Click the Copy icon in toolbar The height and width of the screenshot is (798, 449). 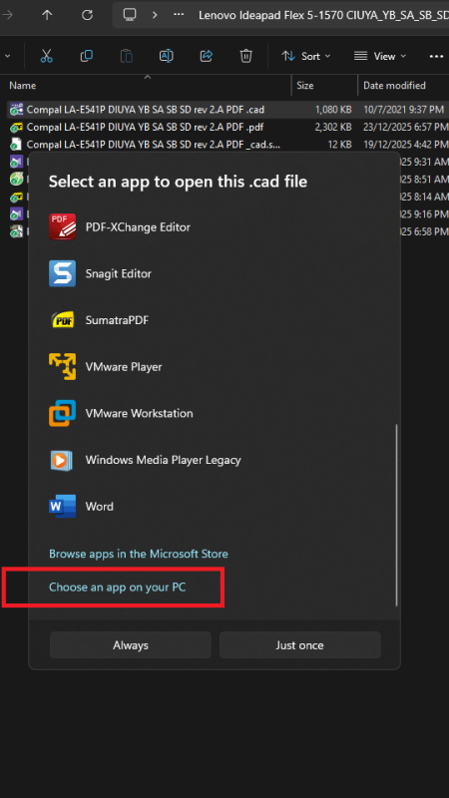pyautogui.click(x=87, y=56)
